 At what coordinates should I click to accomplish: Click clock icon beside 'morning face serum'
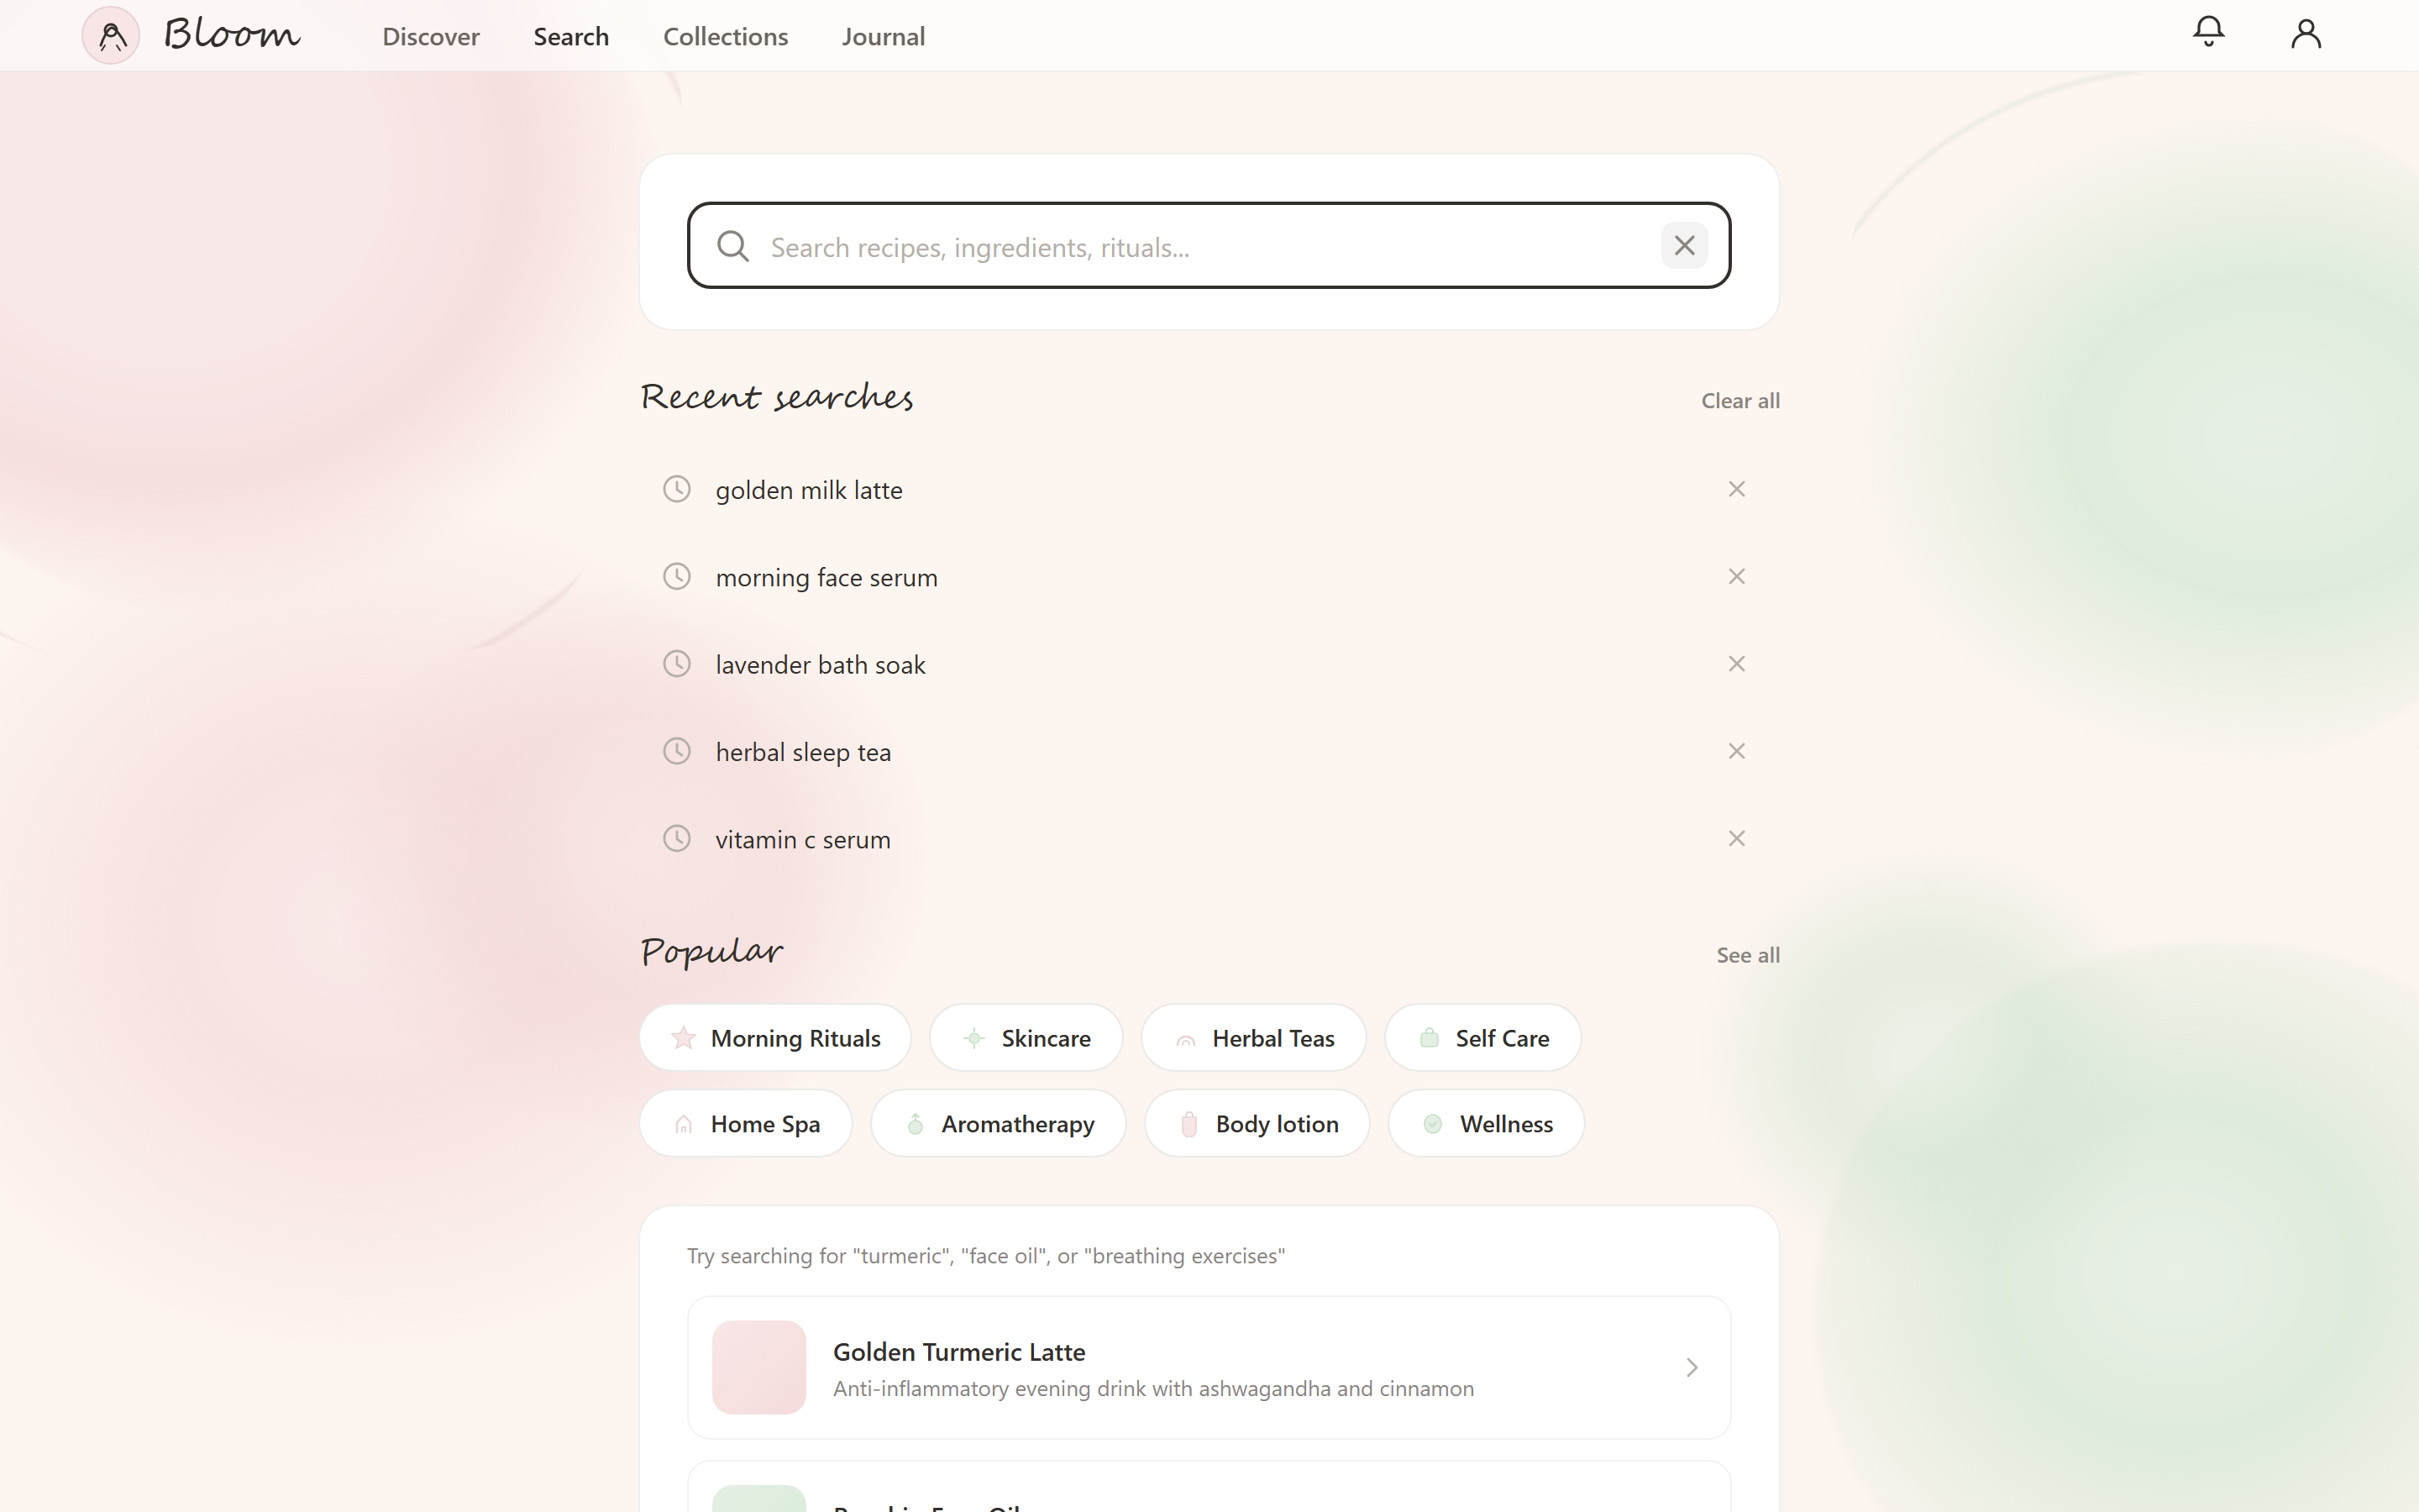point(677,576)
